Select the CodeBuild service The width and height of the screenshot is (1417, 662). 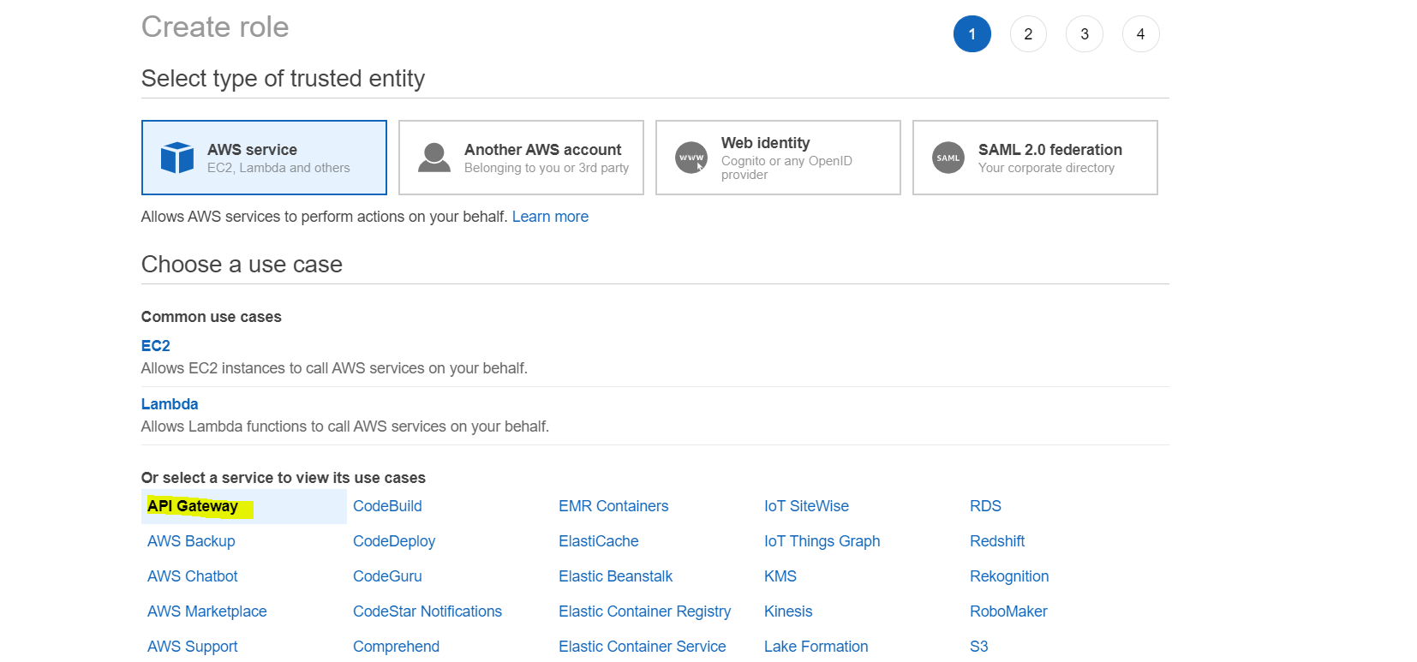[x=387, y=506]
